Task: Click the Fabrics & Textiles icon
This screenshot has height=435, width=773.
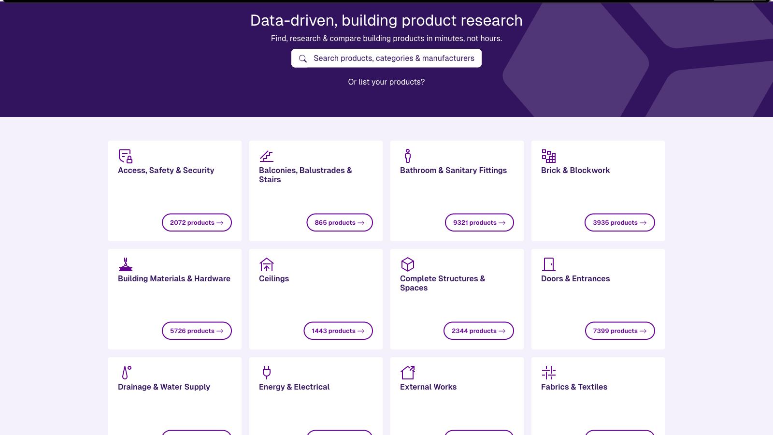Action: 549,373
